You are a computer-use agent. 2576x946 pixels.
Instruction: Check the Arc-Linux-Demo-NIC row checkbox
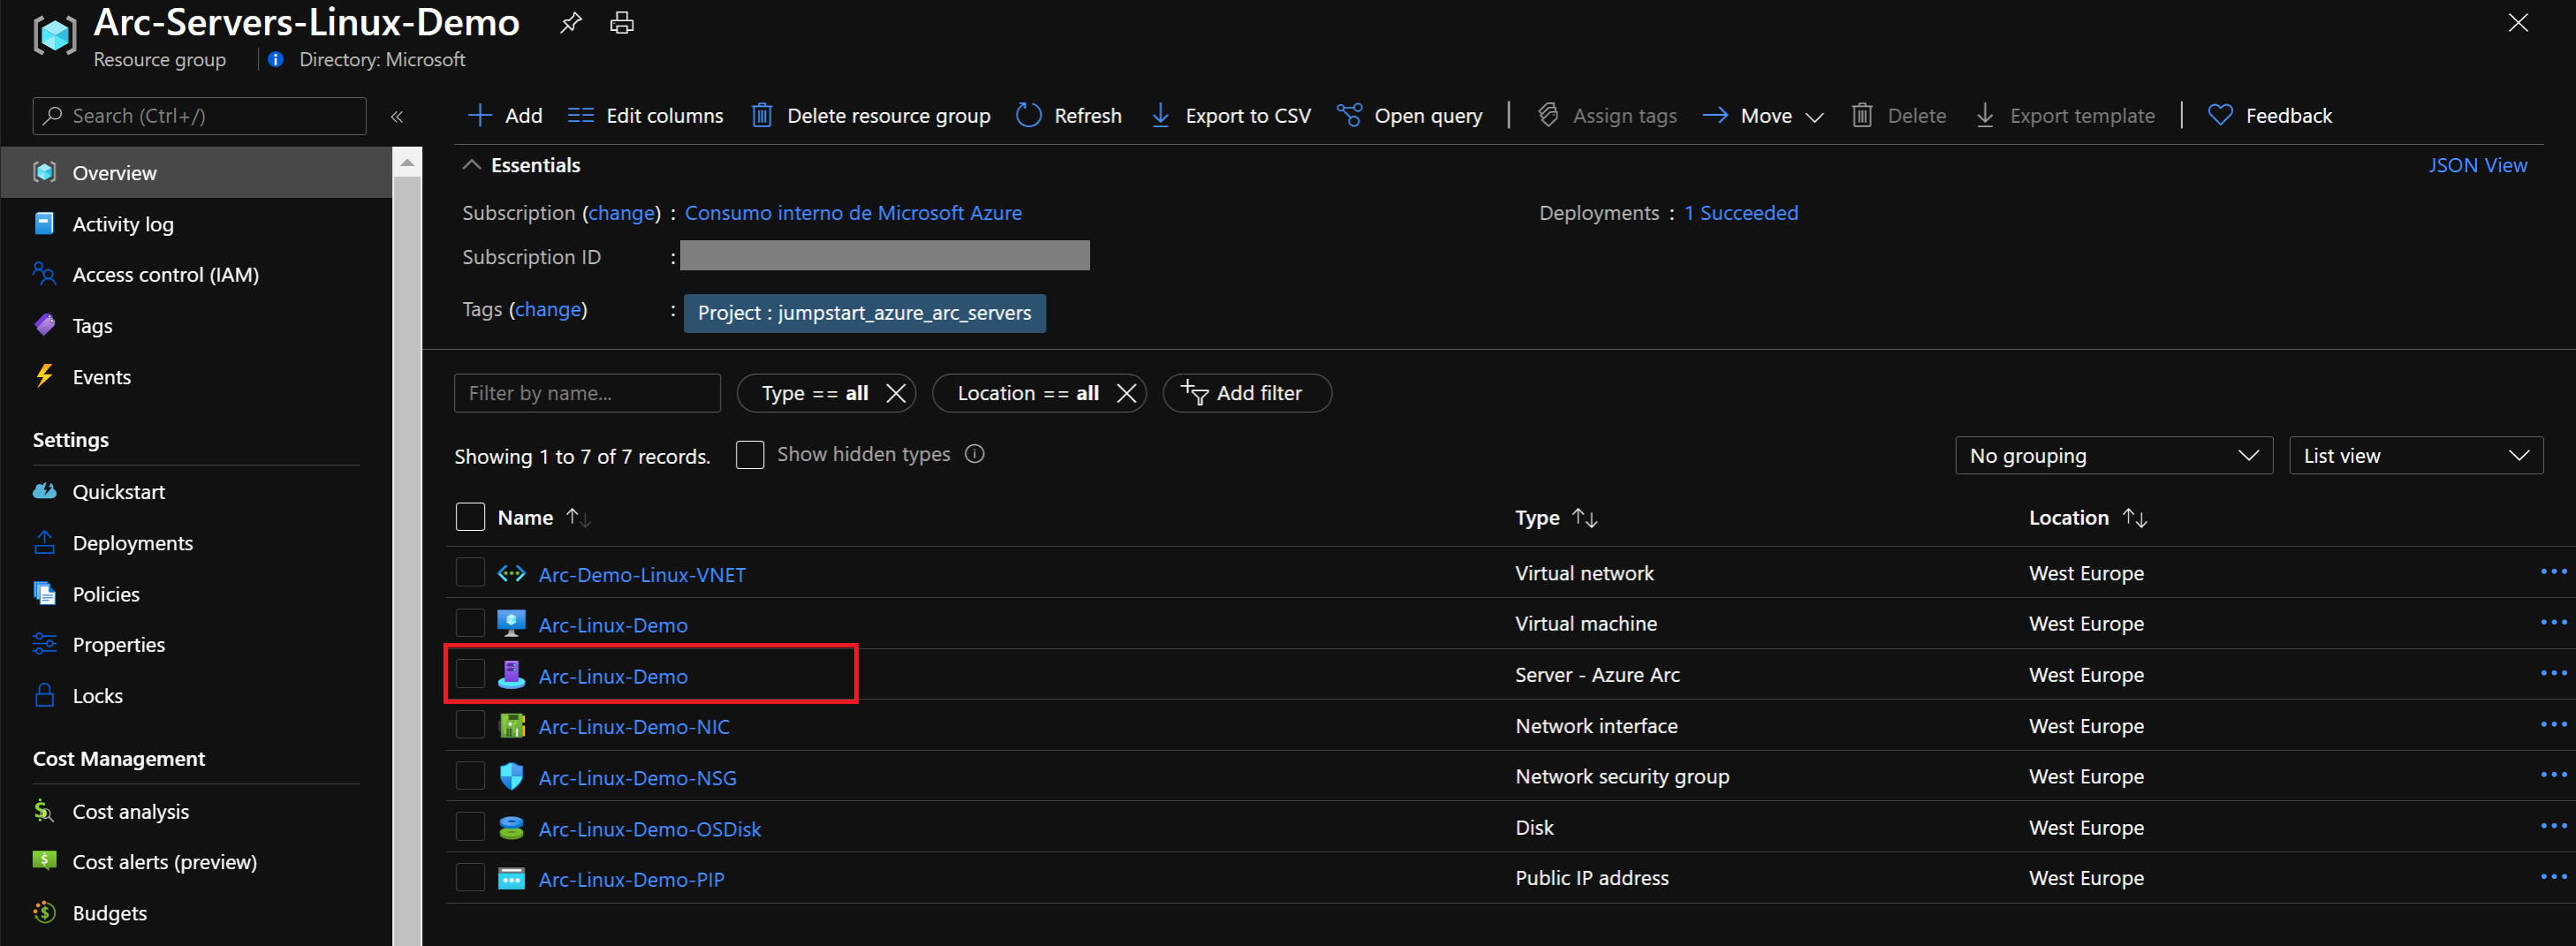[470, 725]
